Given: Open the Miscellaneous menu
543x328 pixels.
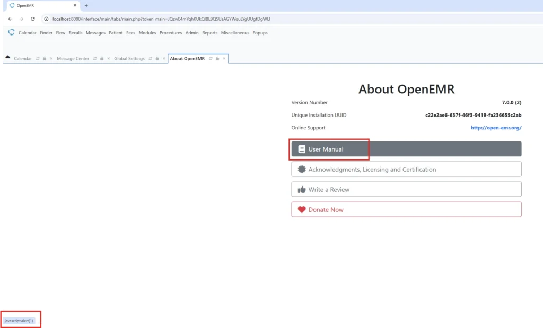Looking at the screenshot, I should 235,33.
